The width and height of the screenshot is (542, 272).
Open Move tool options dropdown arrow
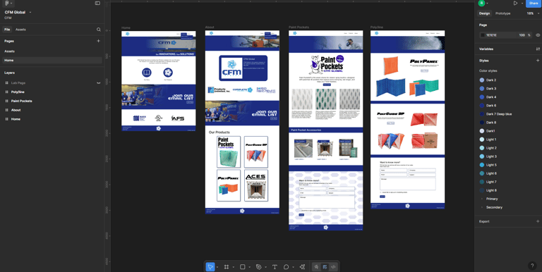pos(217,267)
